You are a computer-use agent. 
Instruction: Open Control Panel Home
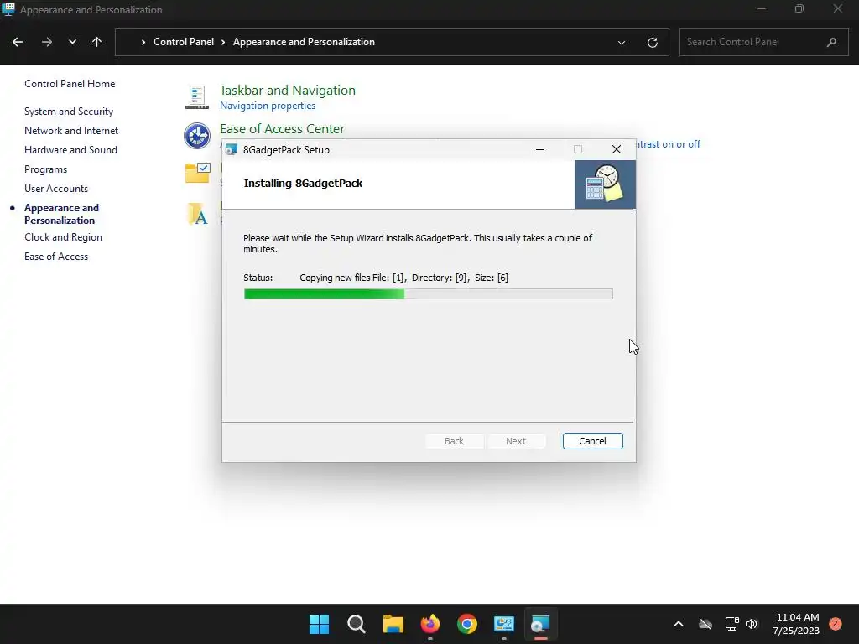click(x=70, y=84)
